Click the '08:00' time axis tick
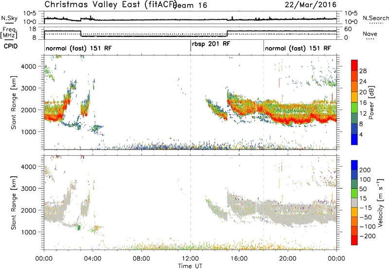Image resolution: width=389 pixels, height=269 pixels. coord(141,259)
